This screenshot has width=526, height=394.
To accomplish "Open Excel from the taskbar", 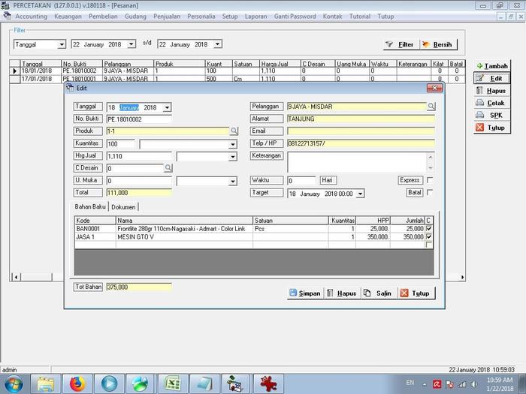I will [x=173, y=383].
